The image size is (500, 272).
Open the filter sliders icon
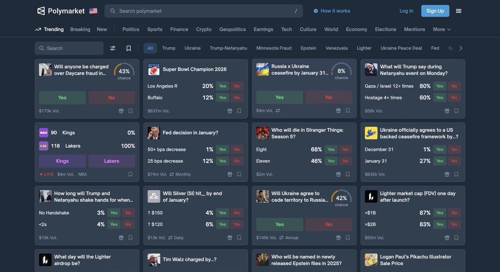[x=113, y=48]
